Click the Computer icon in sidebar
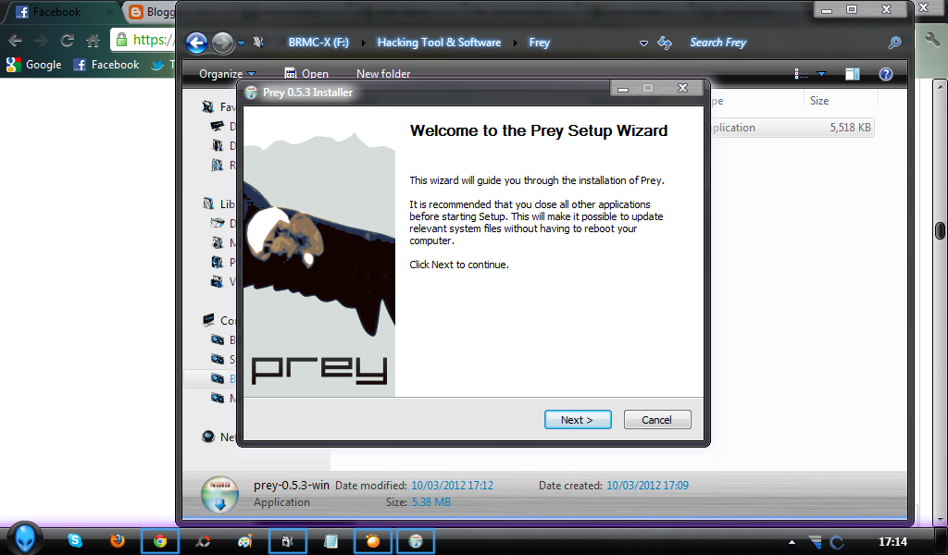 pyautogui.click(x=208, y=320)
